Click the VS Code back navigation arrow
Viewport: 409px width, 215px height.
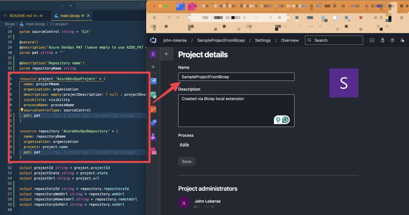click(62, 5)
